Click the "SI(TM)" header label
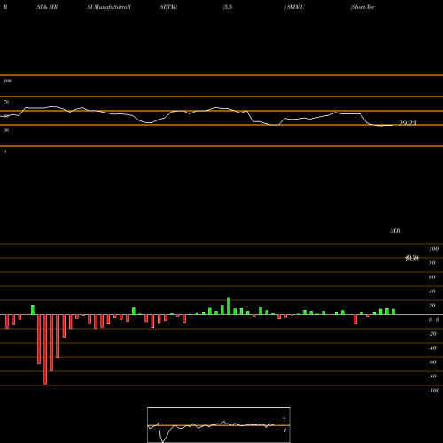This screenshot has width=443, height=443. [168, 7]
